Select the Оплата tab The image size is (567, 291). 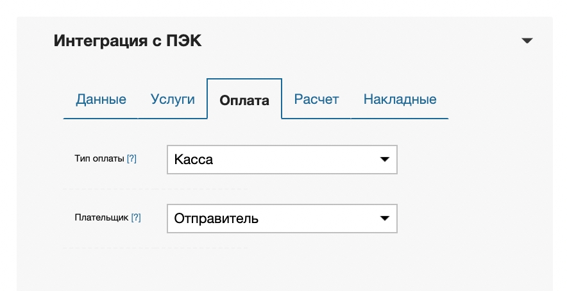(x=244, y=100)
